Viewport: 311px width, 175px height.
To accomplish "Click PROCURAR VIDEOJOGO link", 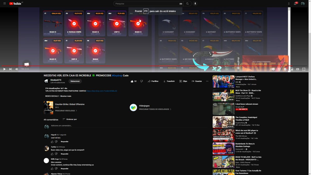I will coord(66,111).
